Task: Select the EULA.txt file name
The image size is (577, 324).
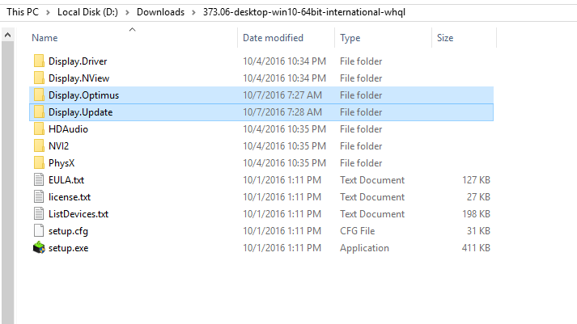Action: pos(66,180)
